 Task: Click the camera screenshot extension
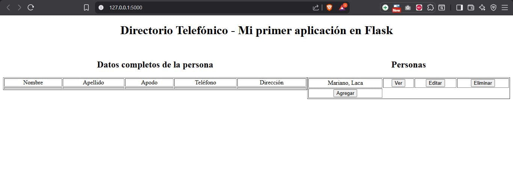(408, 7)
